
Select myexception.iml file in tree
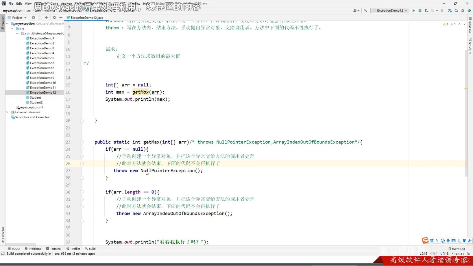(30, 107)
